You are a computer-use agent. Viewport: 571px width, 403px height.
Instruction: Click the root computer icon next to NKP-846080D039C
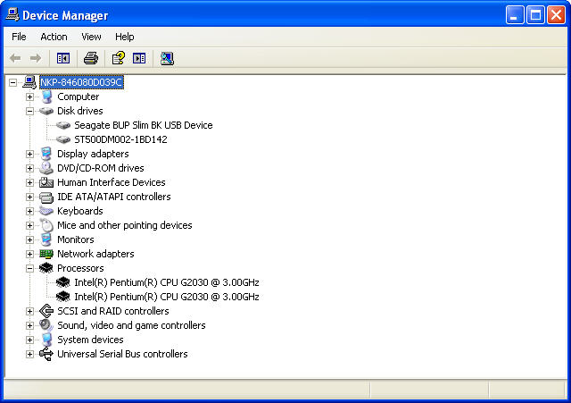(29, 82)
